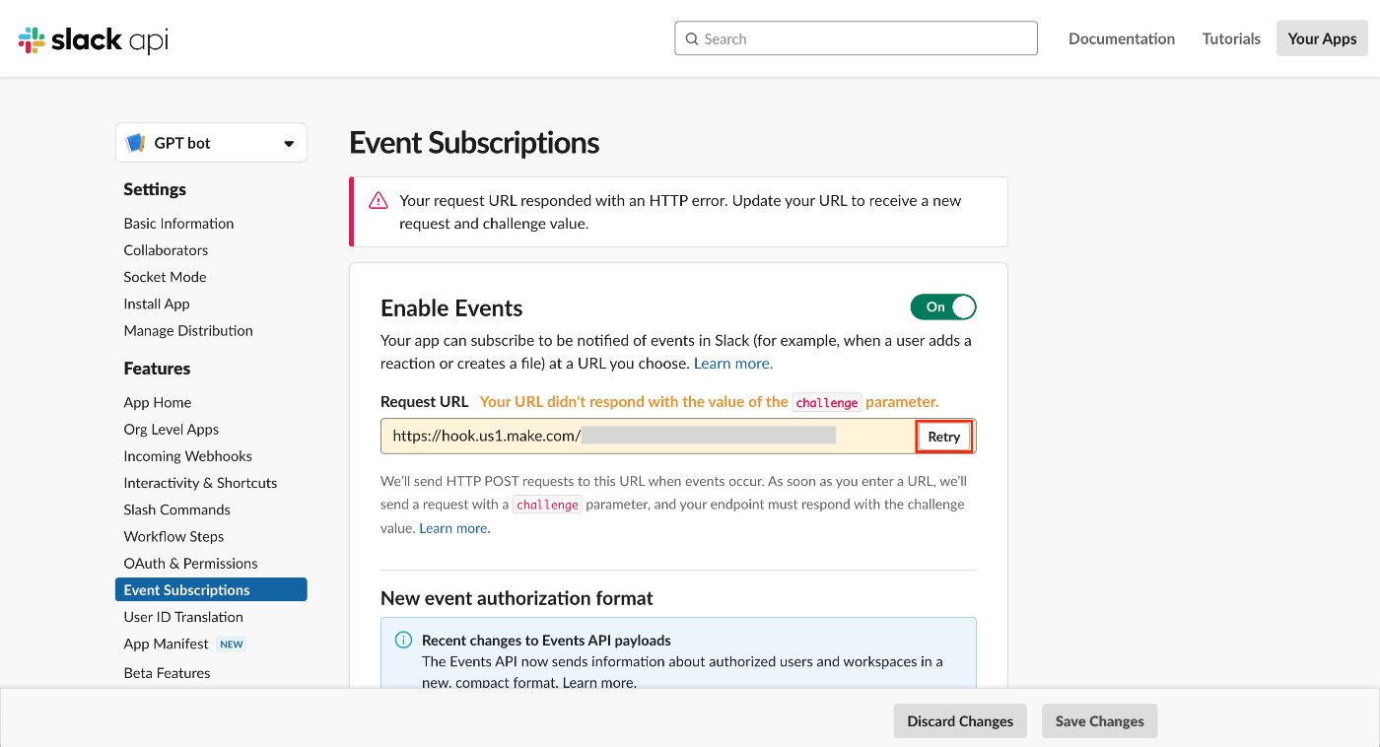Go to Your Apps

(x=1322, y=38)
